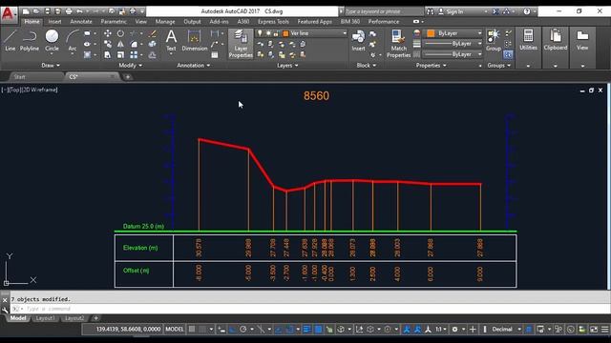Switch to the Parametric ribbon tab
The image size is (611, 343).
[x=114, y=21]
